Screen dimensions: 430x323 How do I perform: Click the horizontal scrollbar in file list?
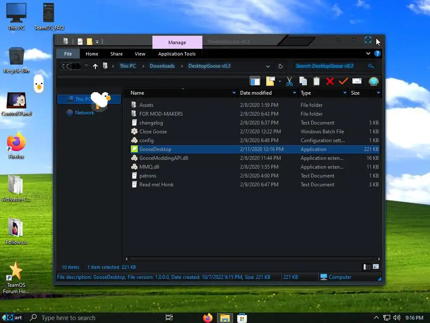(x=251, y=259)
